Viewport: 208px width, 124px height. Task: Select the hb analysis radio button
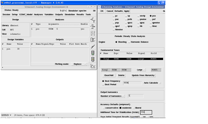[x=138, y=26]
